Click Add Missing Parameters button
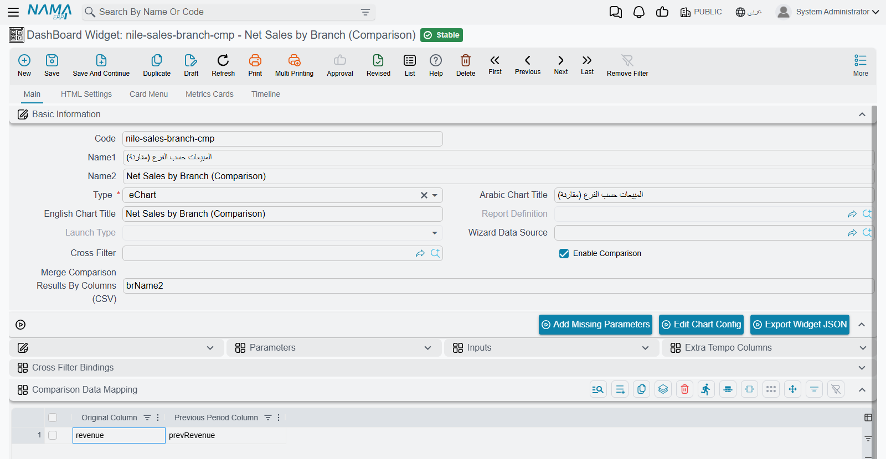 click(x=595, y=325)
